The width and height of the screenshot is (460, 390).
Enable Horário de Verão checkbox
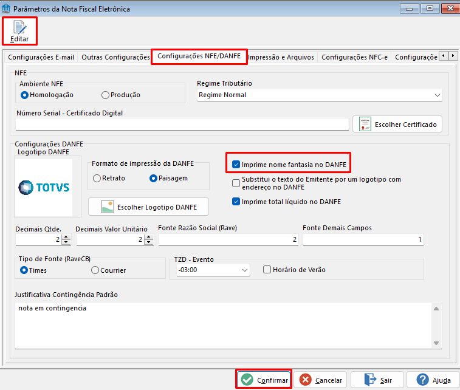[267, 270]
